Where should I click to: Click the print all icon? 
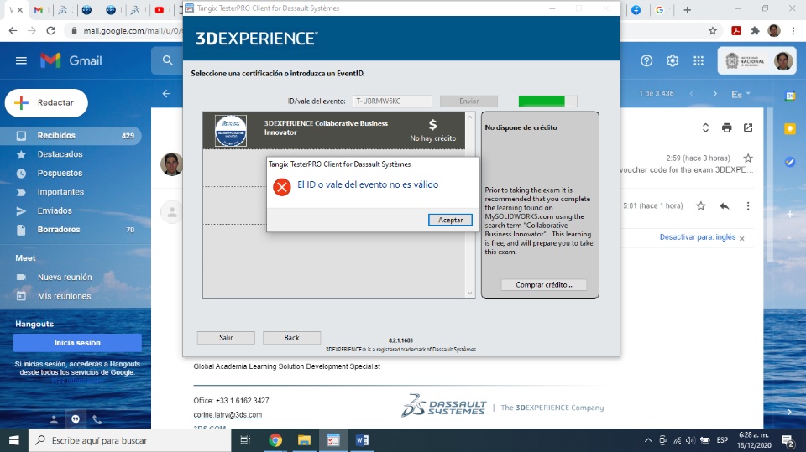(726, 127)
